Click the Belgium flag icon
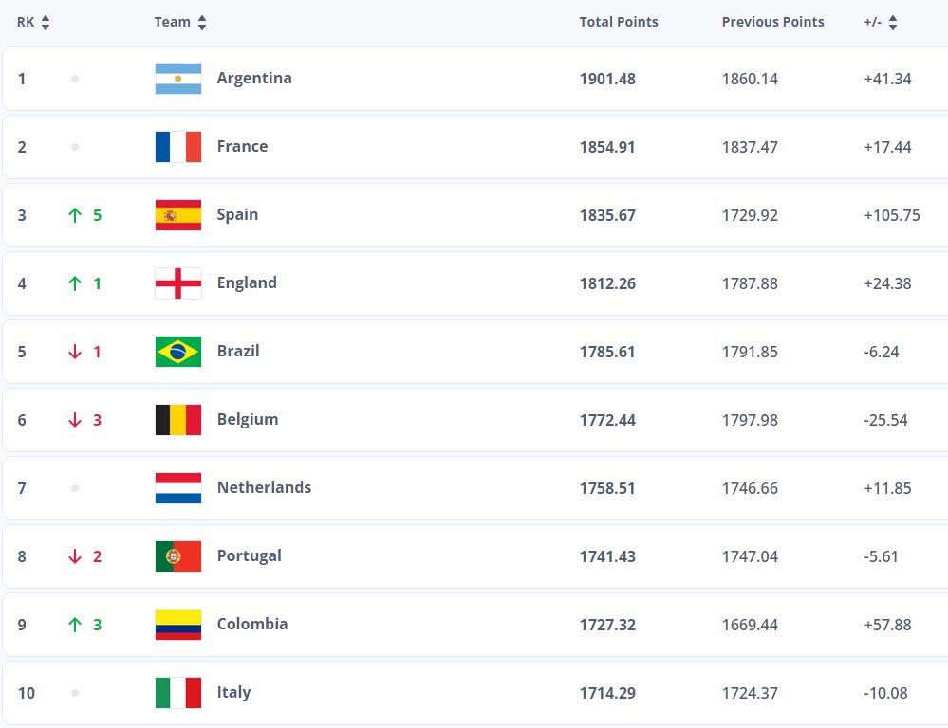 point(178,420)
